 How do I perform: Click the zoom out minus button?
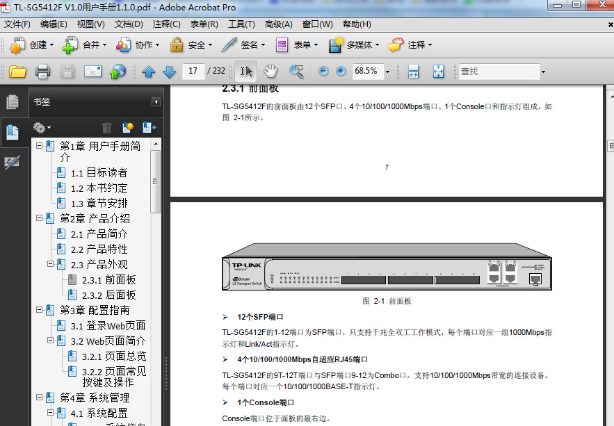pyautogui.click(x=323, y=71)
